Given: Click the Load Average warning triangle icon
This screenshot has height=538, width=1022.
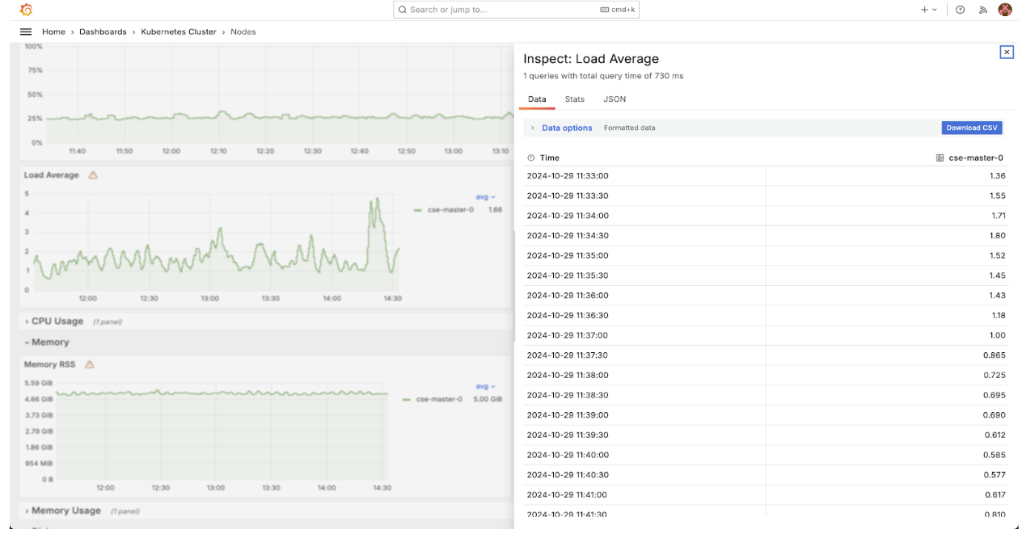Looking at the screenshot, I should coord(93,175).
